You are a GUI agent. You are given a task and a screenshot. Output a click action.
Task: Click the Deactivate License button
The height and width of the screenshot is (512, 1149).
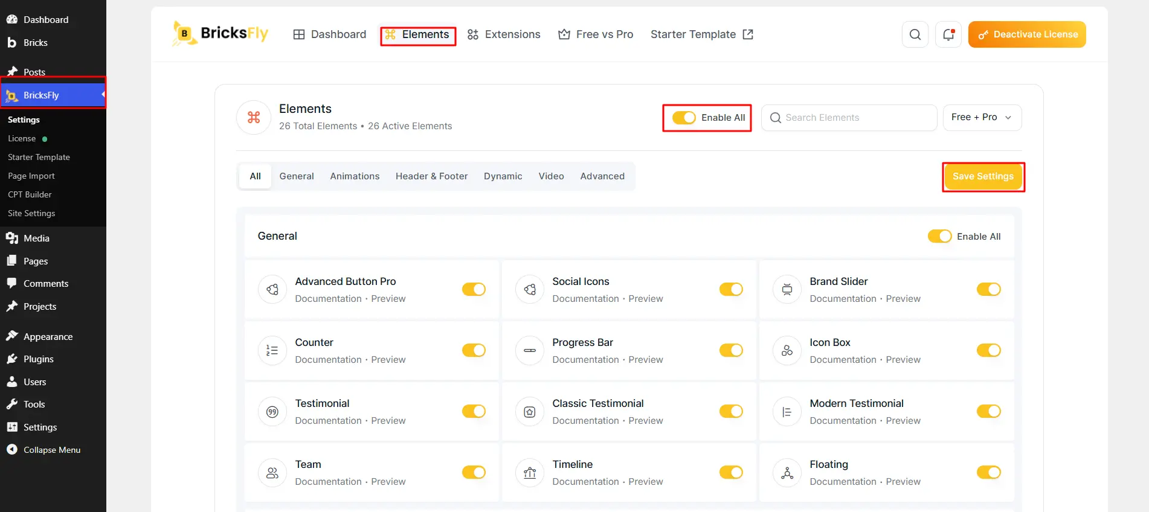coord(1027,34)
